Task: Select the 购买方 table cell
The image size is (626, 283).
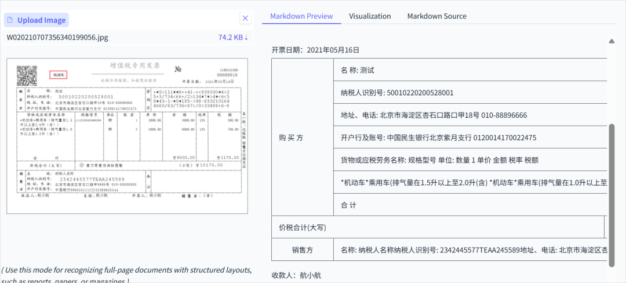Action: coord(303,137)
